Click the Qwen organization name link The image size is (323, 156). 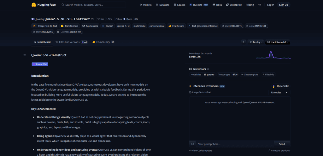pyautogui.click(x=38, y=19)
